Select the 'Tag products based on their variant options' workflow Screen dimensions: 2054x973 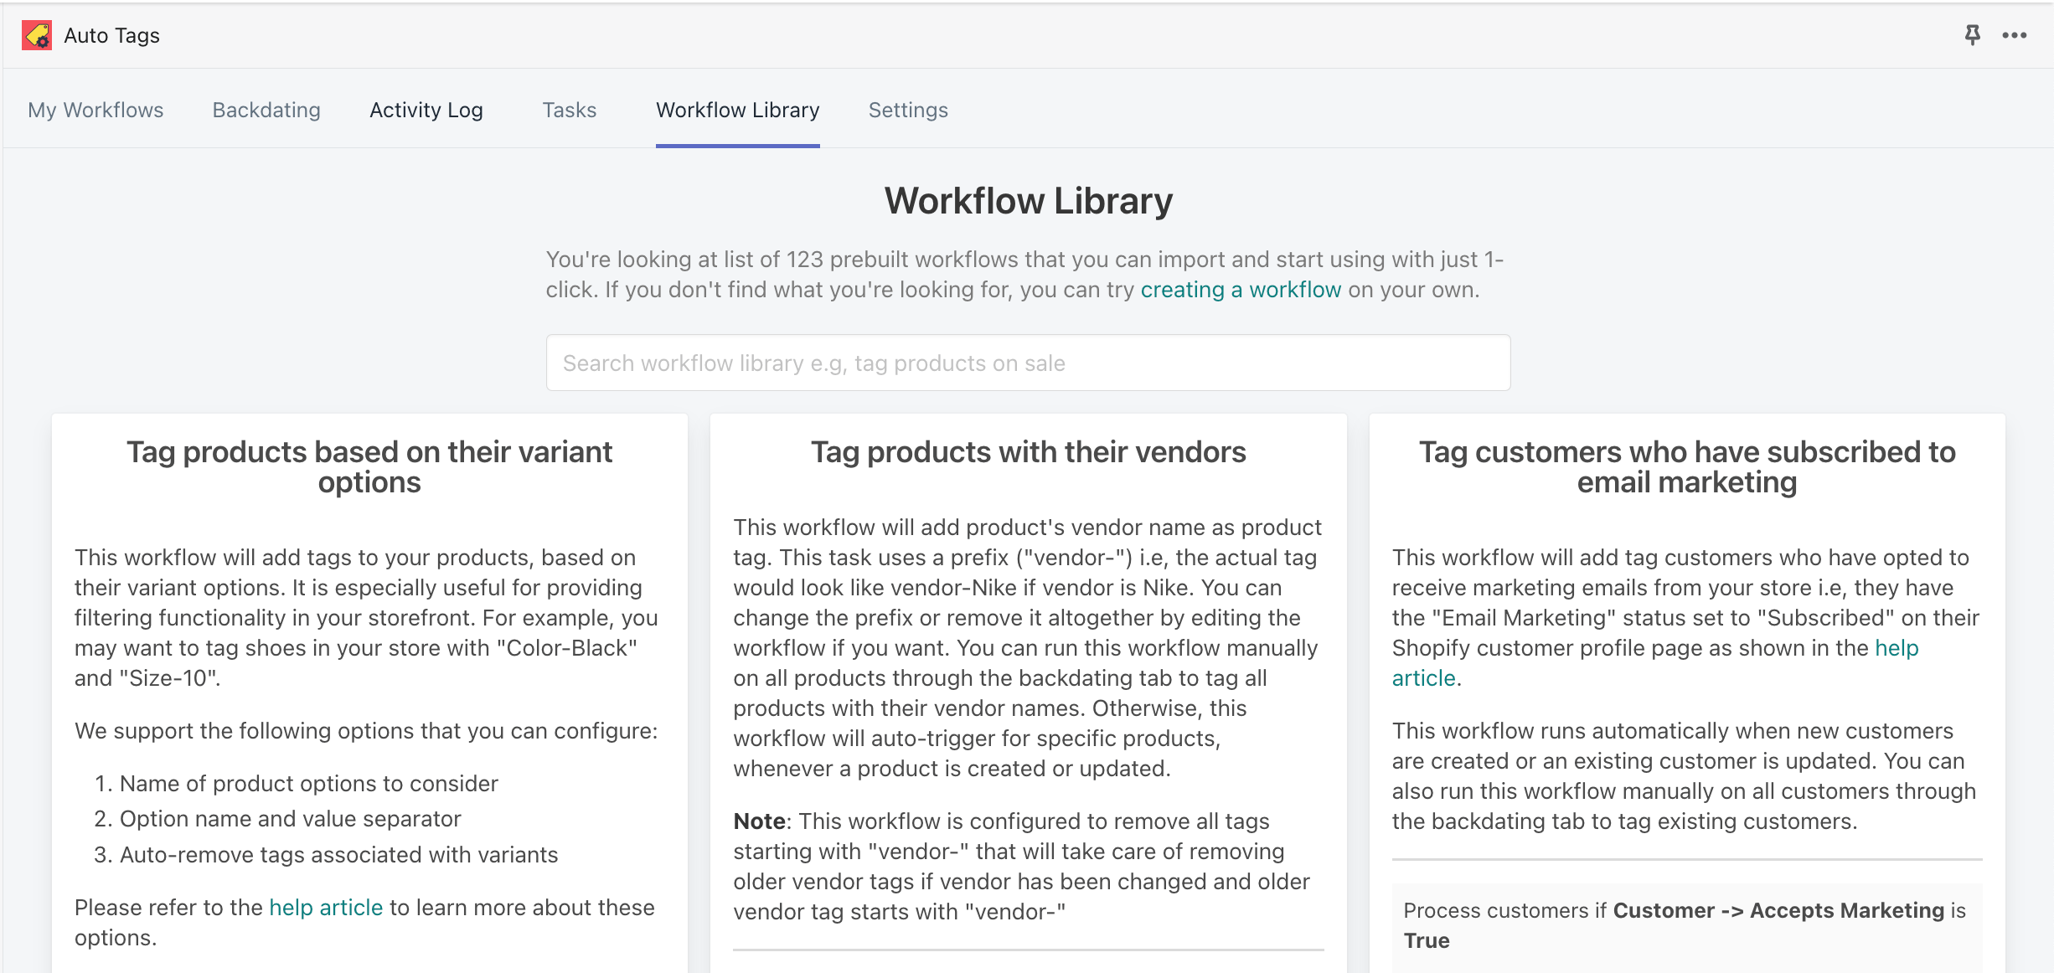[369, 466]
